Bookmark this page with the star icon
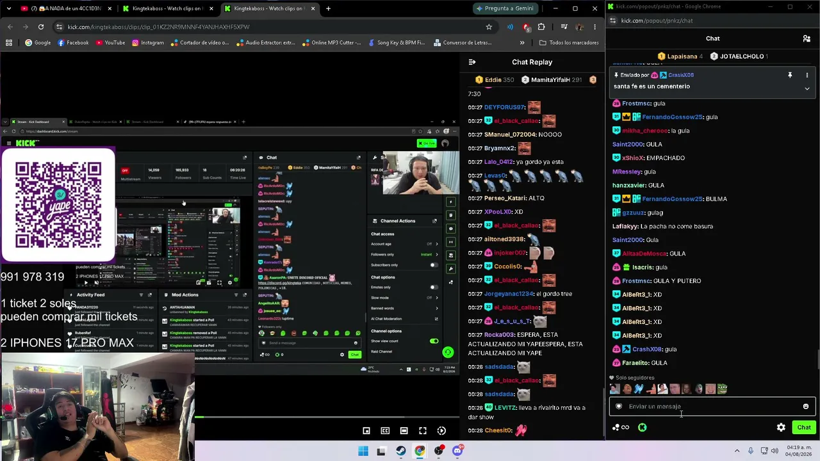This screenshot has width=820, height=461. (489, 27)
